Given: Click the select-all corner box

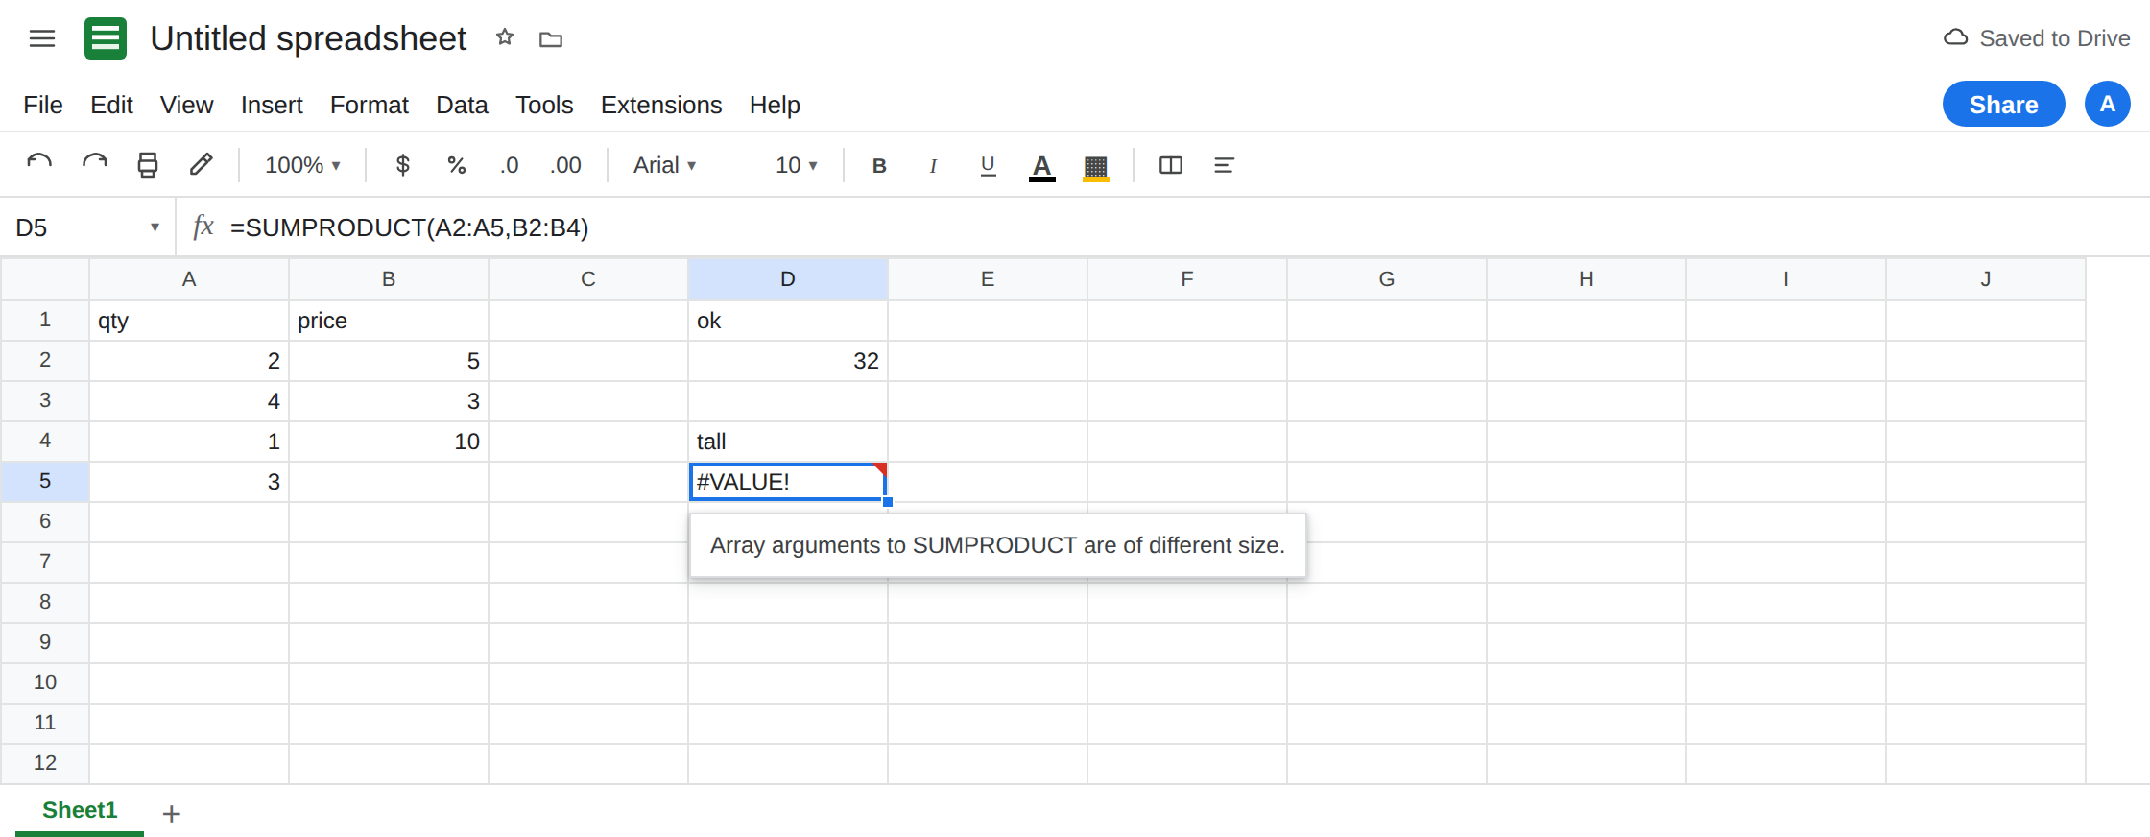Looking at the screenshot, I should [x=45, y=279].
